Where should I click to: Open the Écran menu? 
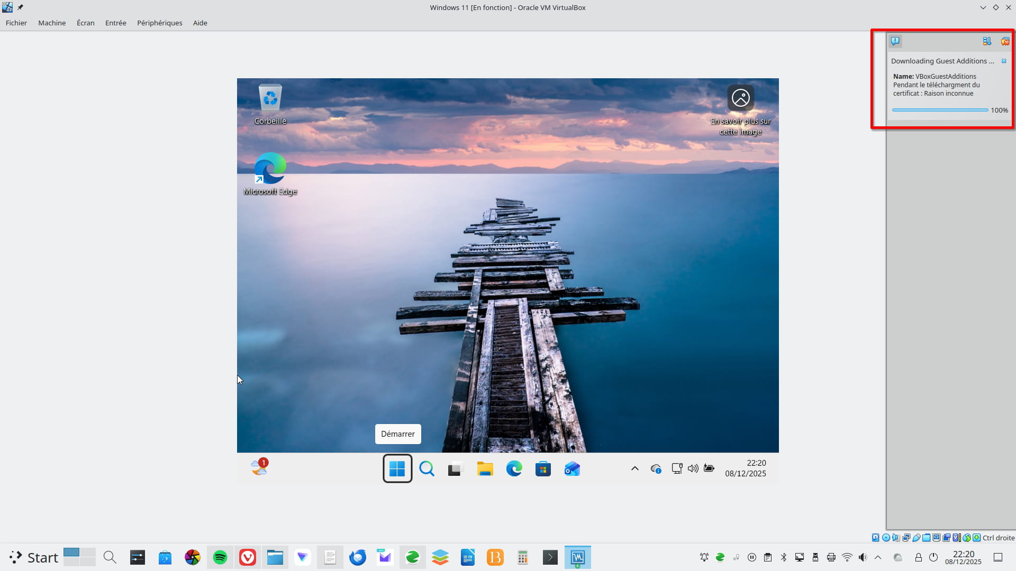click(85, 23)
